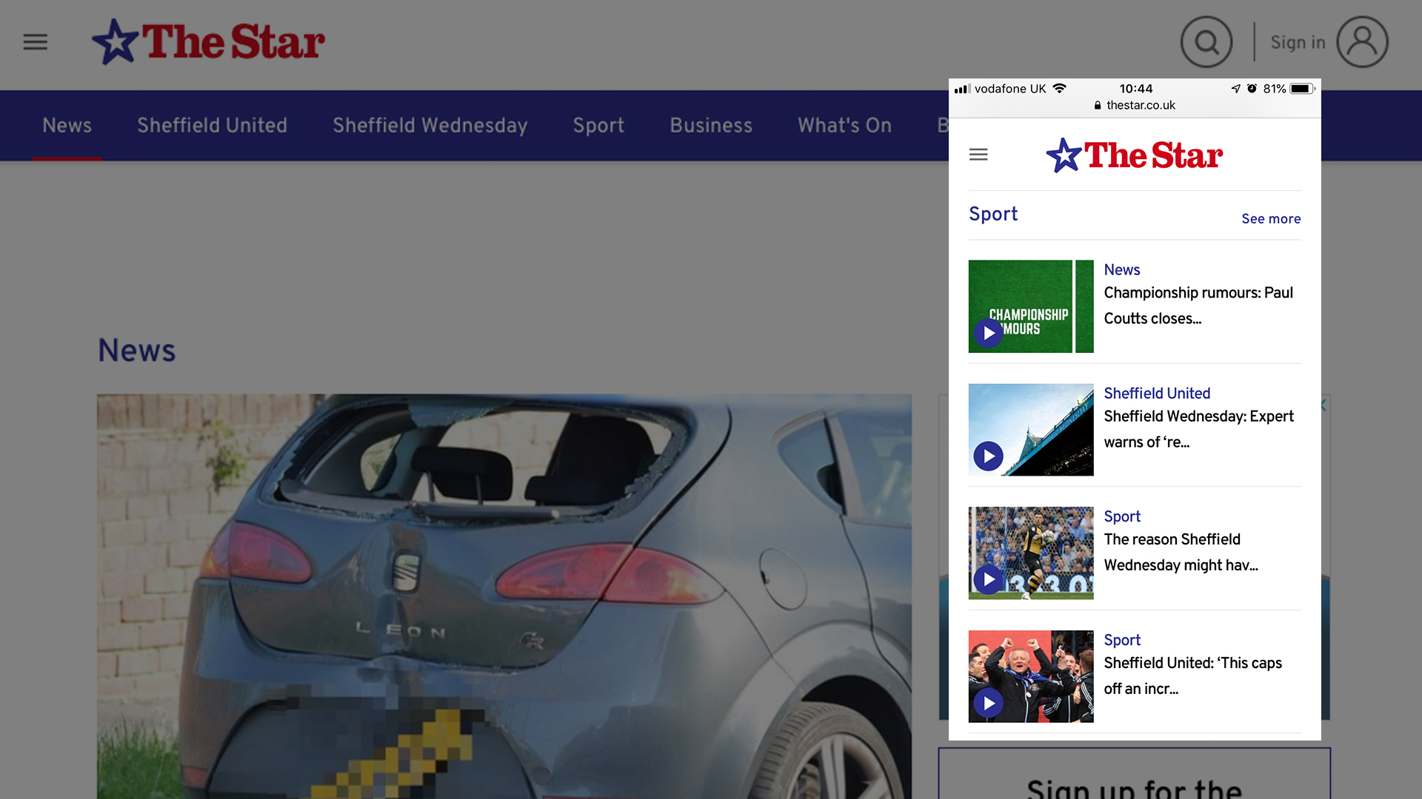Screen dimensions: 1422x799
Task: Click the search magnifier icon
Action: [x=1206, y=42]
